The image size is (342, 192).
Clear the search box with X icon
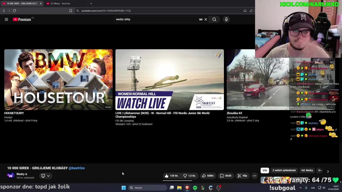click(206, 19)
